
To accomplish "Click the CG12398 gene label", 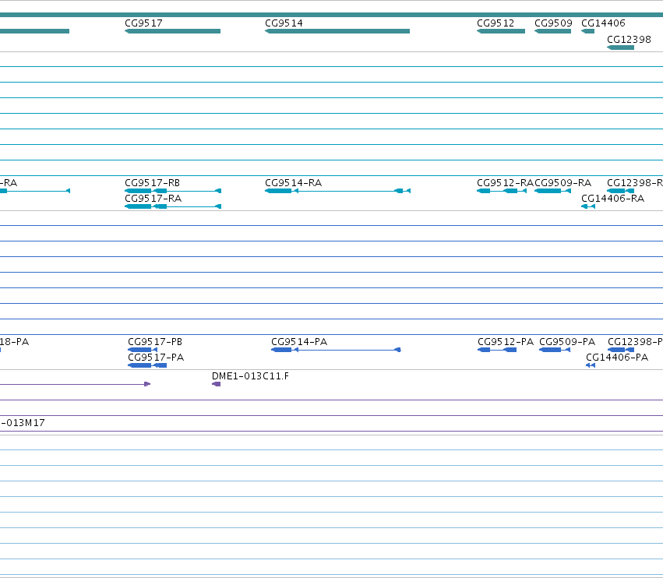I will pos(629,40).
